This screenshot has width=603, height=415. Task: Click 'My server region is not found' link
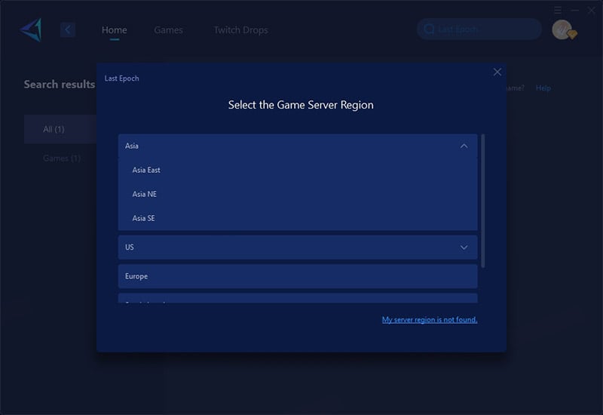click(430, 319)
